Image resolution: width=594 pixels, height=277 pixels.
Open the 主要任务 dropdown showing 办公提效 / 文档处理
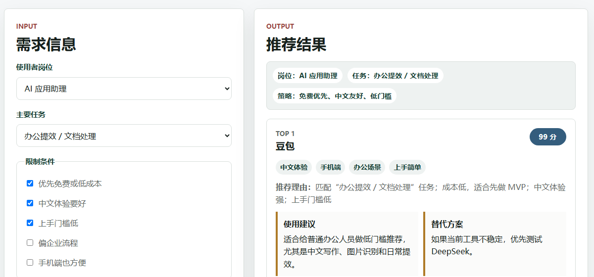[124, 136]
